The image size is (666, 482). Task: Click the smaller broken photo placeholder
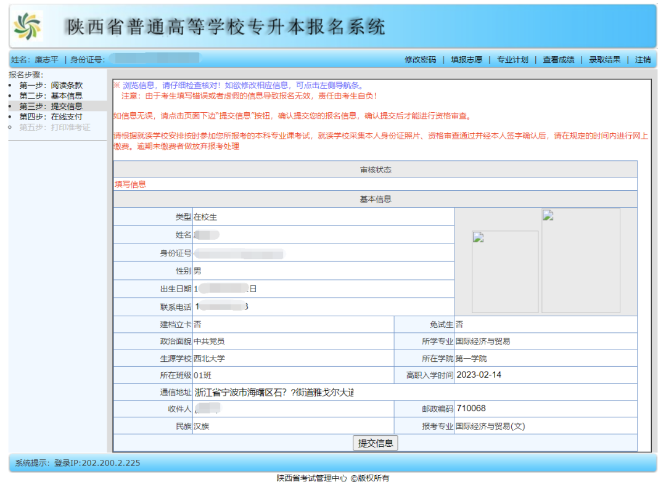[505, 272]
